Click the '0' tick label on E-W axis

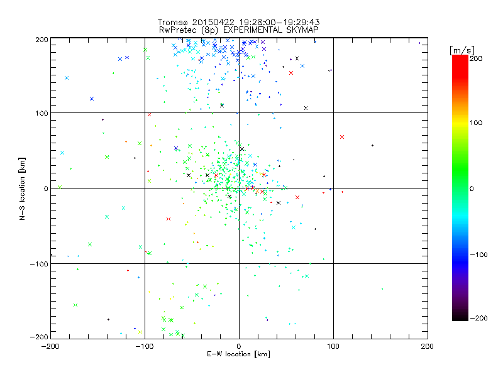click(x=239, y=346)
